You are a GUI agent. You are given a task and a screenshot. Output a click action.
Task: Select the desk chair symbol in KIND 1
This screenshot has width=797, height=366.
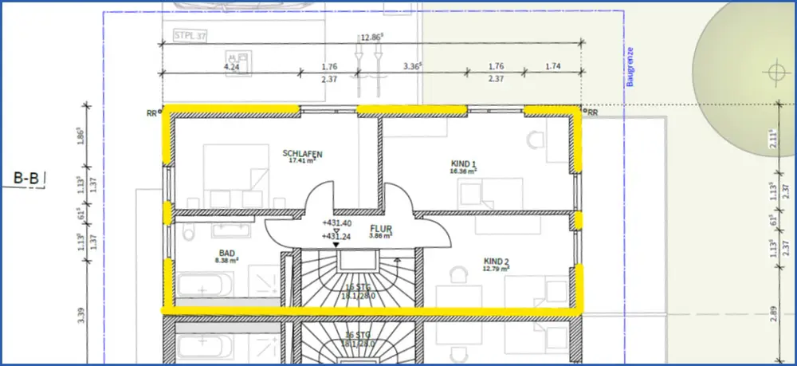pyautogui.click(x=533, y=140)
